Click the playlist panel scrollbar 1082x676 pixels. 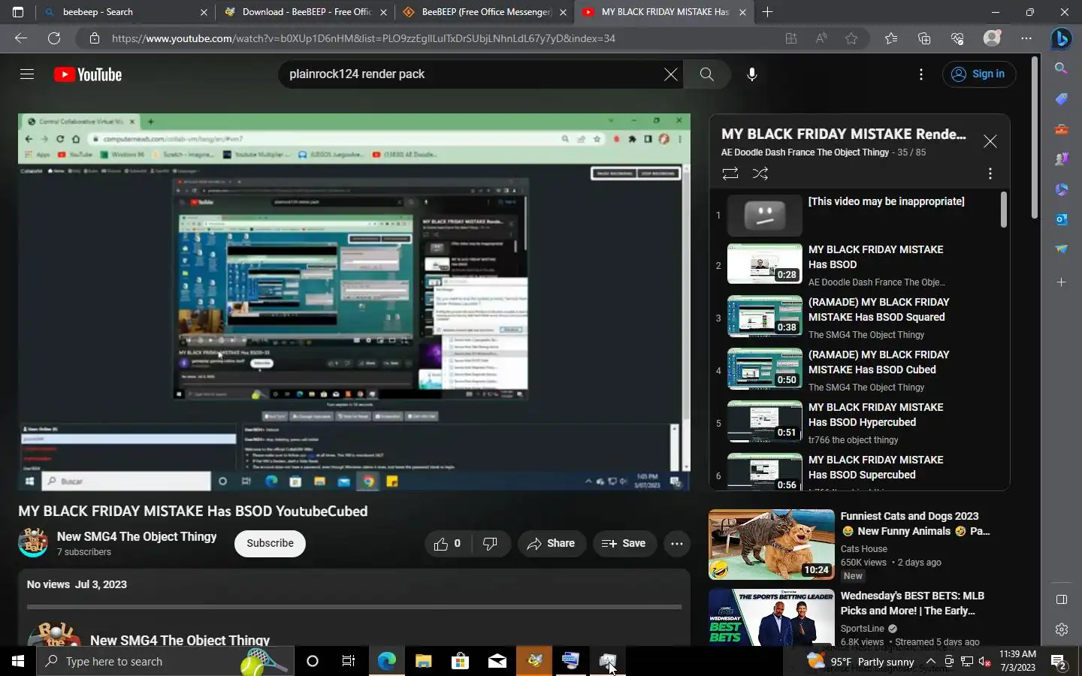click(x=1004, y=209)
